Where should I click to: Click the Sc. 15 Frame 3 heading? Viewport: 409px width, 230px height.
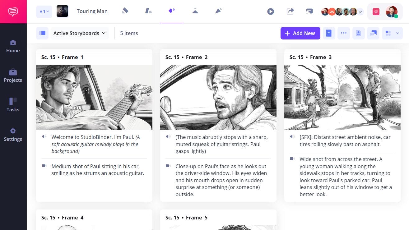pos(310,57)
